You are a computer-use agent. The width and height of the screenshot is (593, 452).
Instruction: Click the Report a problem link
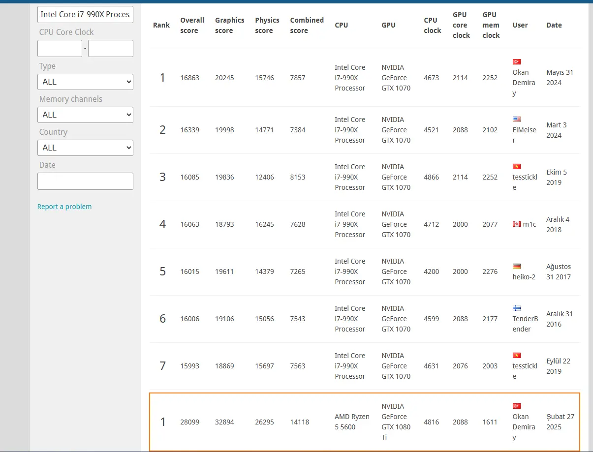64,207
